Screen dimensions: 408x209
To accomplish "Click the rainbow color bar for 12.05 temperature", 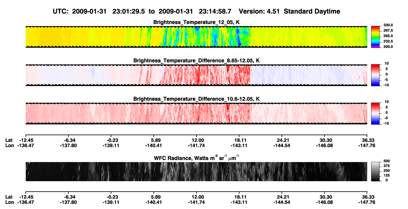I will coord(376,37).
